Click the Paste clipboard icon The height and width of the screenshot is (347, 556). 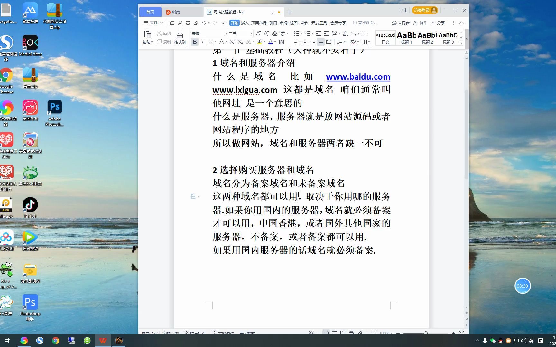point(148,34)
